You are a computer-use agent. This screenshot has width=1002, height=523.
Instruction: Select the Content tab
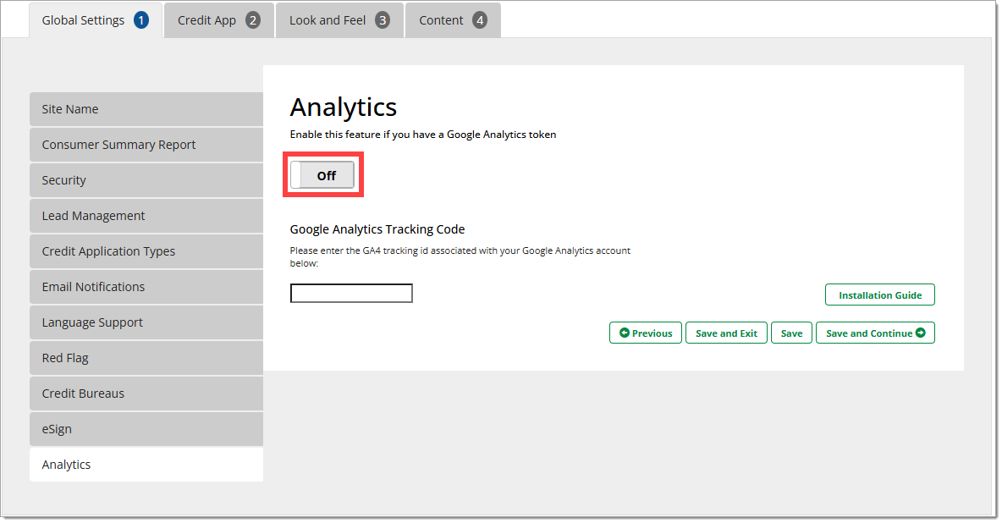(452, 20)
